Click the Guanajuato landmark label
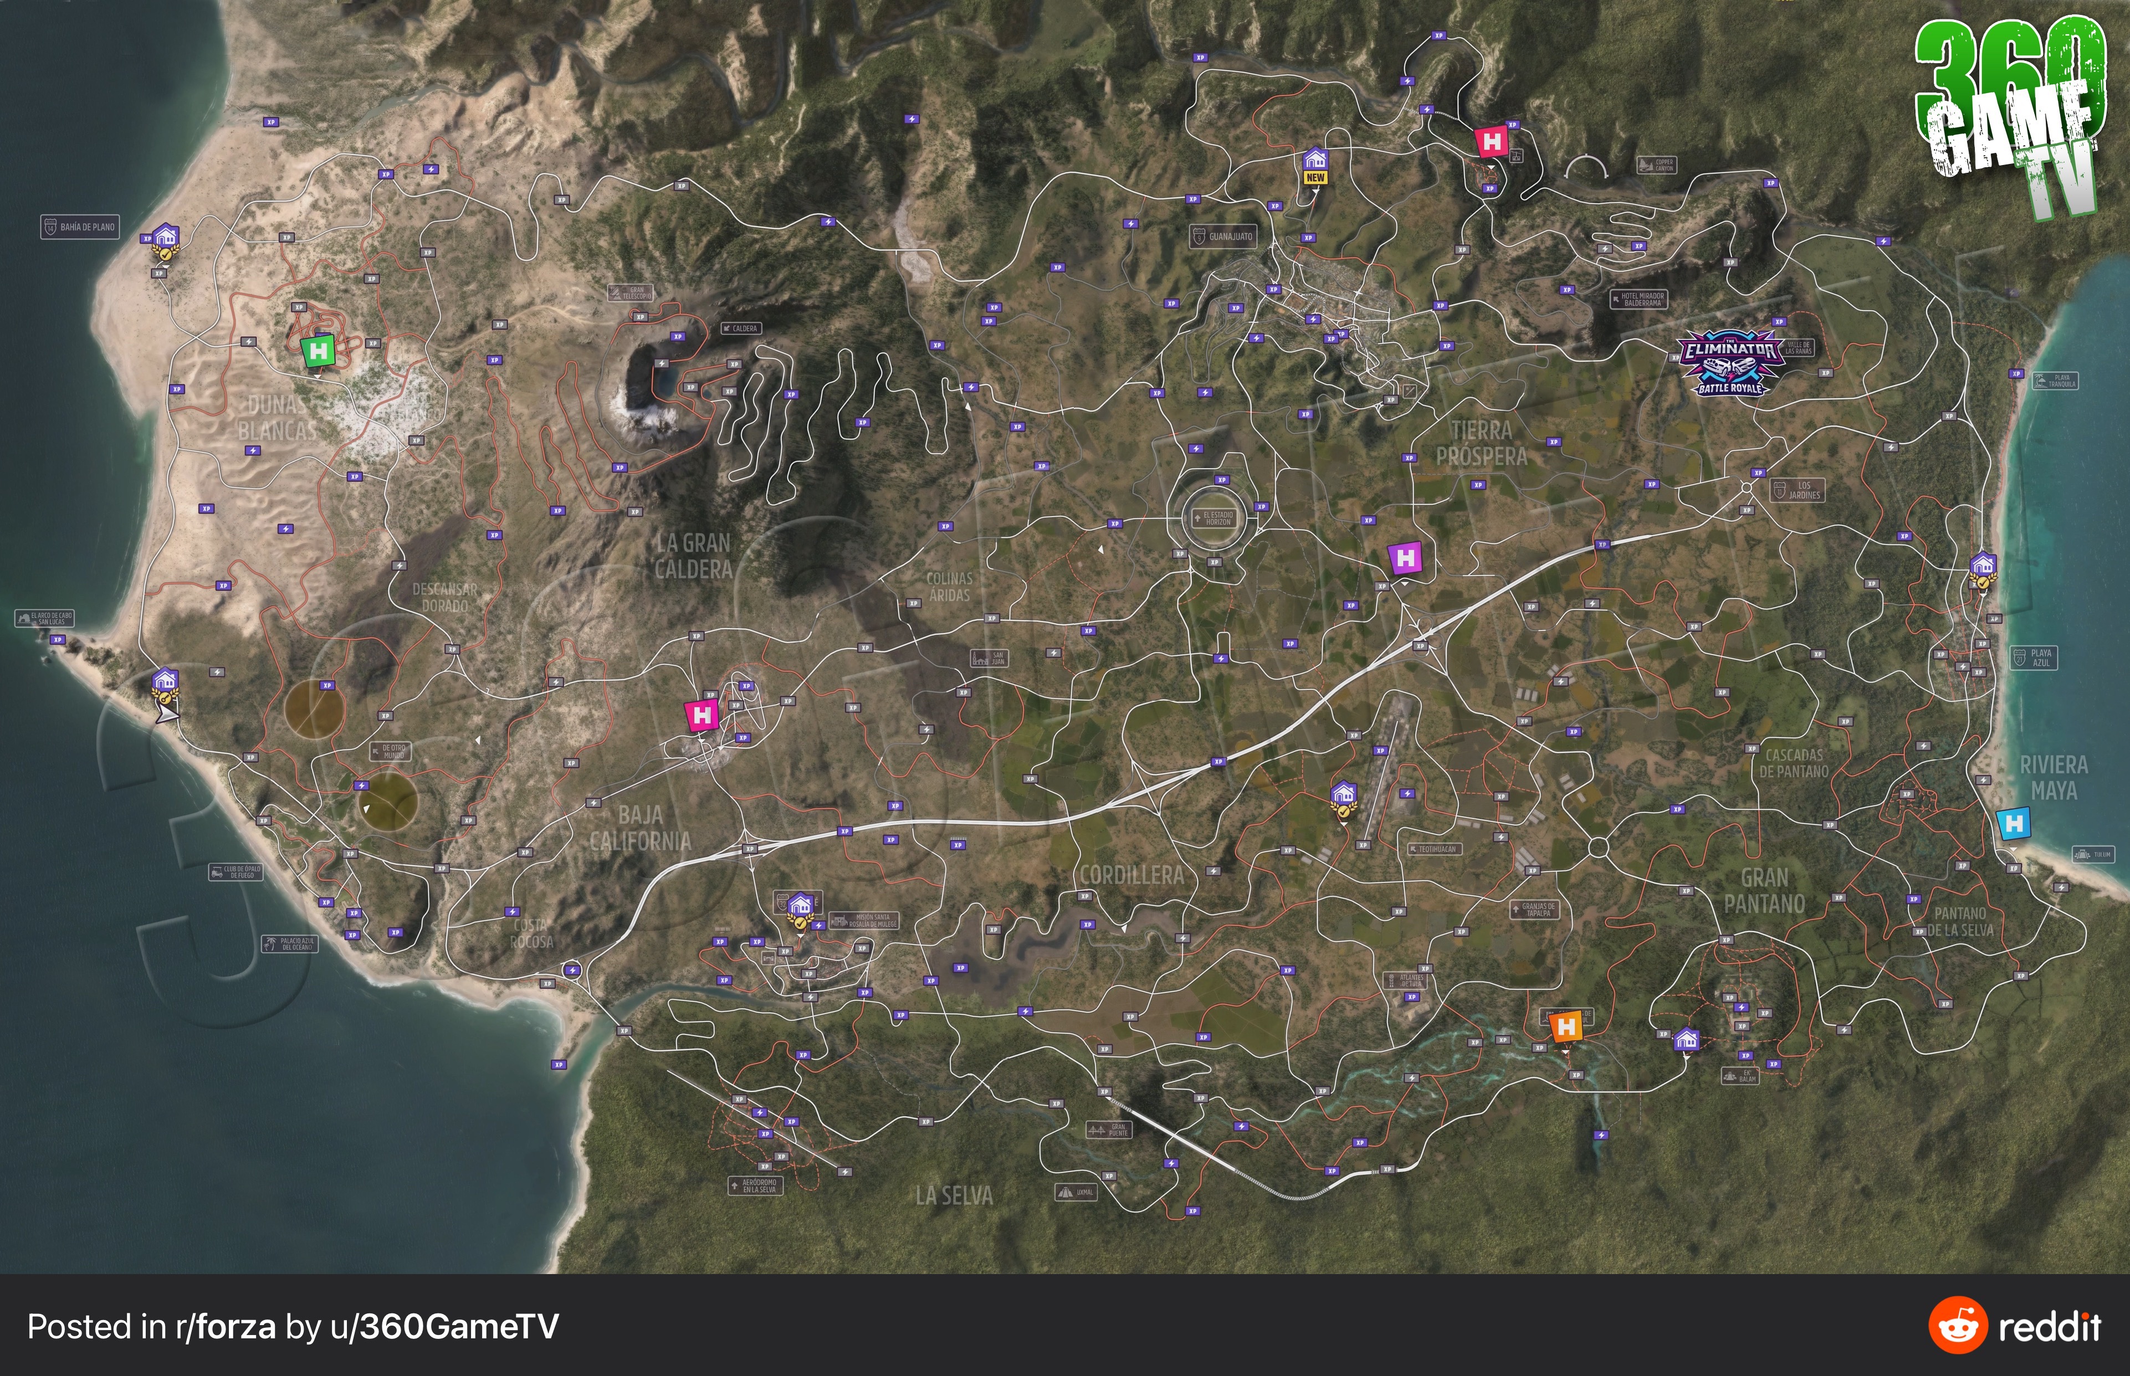The width and height of the screenshot is (2130, 1376). [x=1222, y=237]
